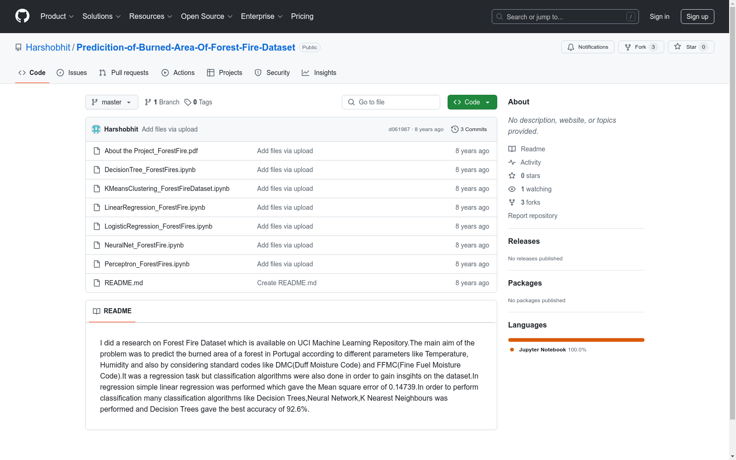This screenshot has height=460, width=736.
Task: Click the GitHub logo icon
Action: click(22, 16)
